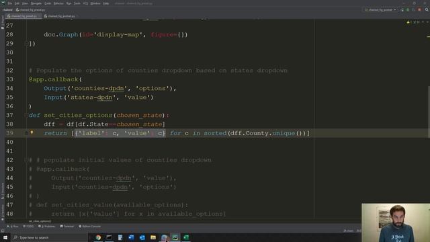Open the Help menu
430x242 pixels.
(x=106, y=3)
